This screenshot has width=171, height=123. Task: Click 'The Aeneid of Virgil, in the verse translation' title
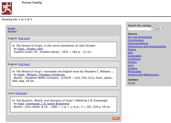(56, 46)
